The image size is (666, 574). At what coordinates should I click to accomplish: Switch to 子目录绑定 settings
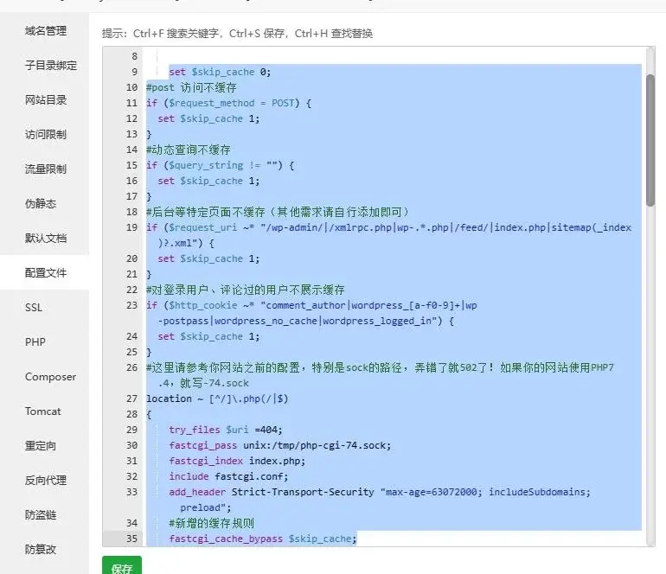50,66
